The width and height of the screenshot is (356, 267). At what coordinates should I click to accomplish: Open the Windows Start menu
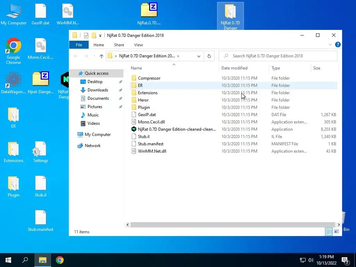8,260
